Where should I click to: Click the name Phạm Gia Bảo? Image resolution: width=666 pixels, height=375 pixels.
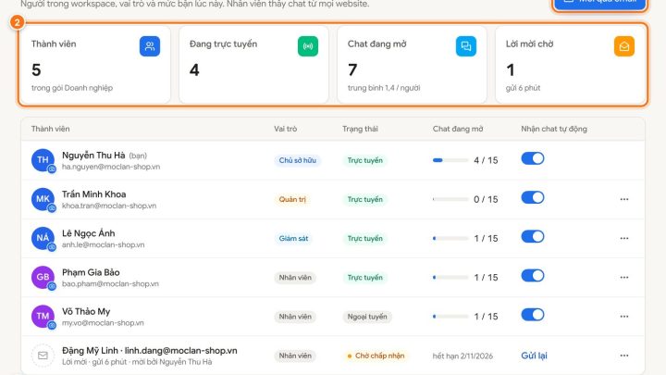point(91,272)
